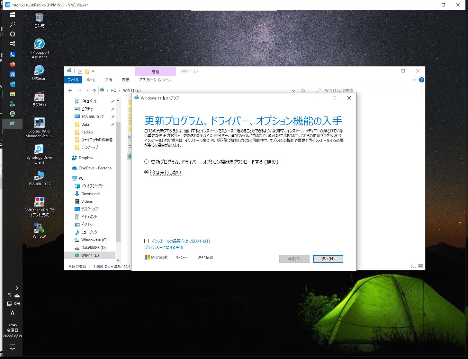Open the 表示 ribbon tab
468x359 pixels.
pos(126,80)
